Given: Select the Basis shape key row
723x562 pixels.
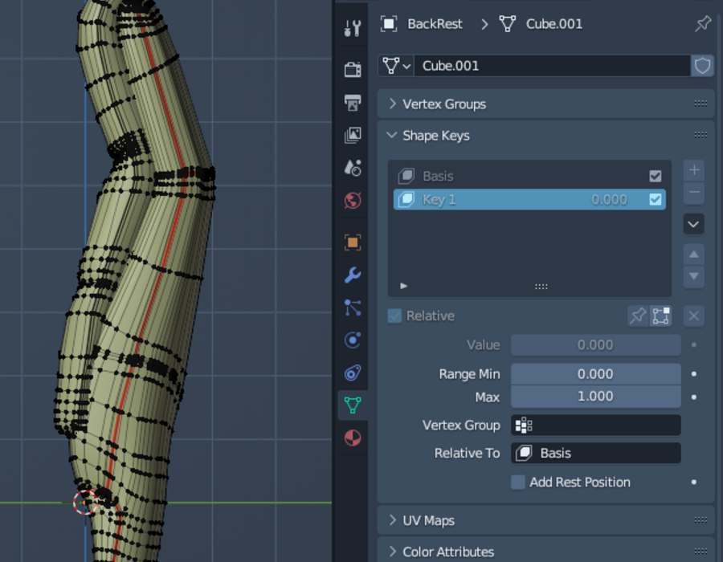Looking at the screenshot, I should tap(529, 176).
